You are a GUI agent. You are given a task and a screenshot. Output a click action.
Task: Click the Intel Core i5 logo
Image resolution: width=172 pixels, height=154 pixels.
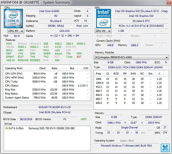(x=13, y=18)
